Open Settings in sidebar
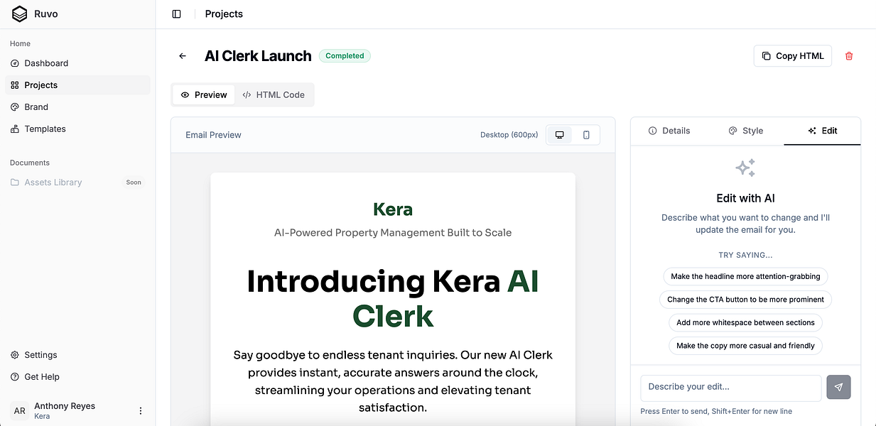 click(77, 355)
